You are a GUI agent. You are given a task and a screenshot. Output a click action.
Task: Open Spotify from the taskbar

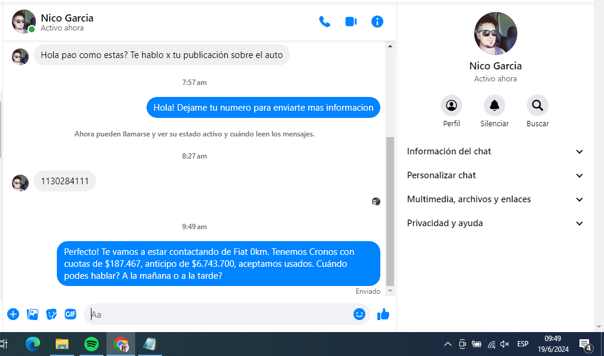[x=91, y=344]
